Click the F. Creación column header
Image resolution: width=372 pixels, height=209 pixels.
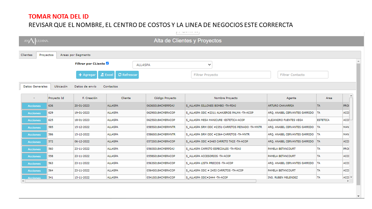[90, 98]
